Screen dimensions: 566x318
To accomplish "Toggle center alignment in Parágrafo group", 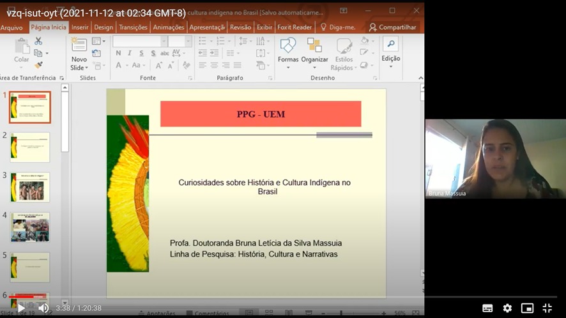I will click(x=215, y=65).
